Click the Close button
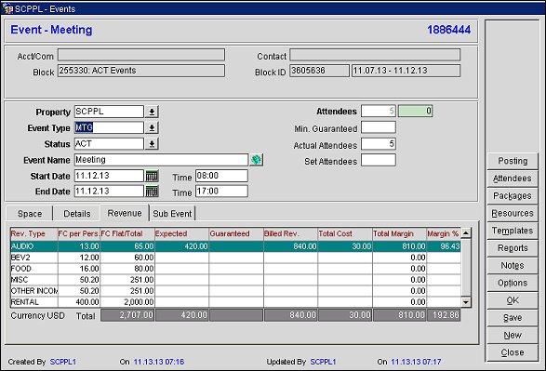 click(x=513, y=352)
